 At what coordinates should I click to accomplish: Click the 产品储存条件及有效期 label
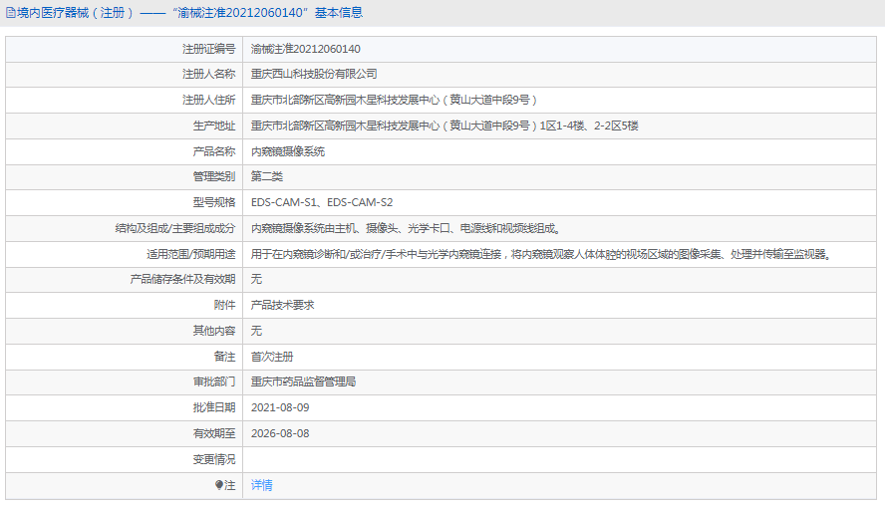182,279
